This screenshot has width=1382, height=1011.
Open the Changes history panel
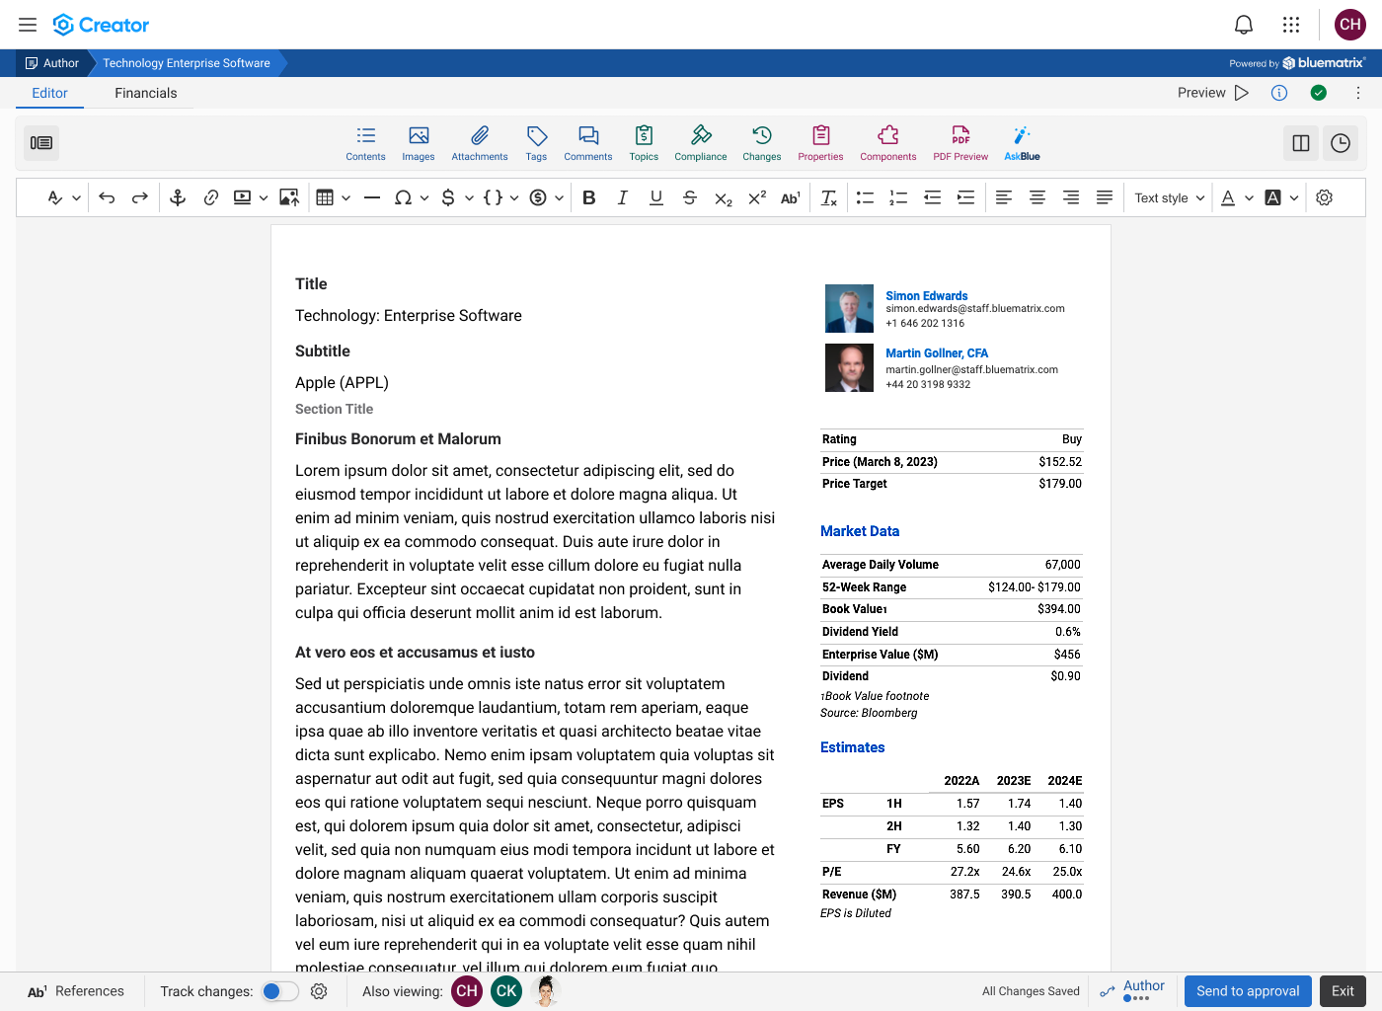click(761, 143)
